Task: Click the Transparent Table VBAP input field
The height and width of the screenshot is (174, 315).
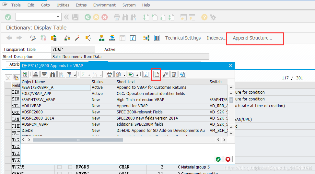Action: pos(73,50)
